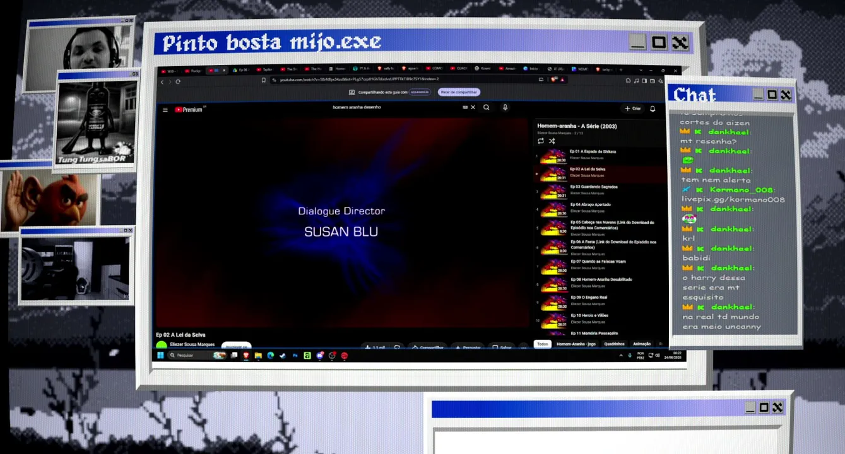Screen dimensions: 845x454
Task: Open the thumbnail of Ep 01 A Espada de Shikata
Action: (553, 156)
